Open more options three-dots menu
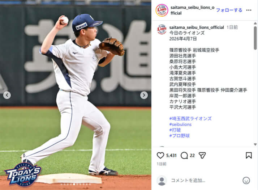This screenshot has width=258, height=190. click(x=249, y=10)
